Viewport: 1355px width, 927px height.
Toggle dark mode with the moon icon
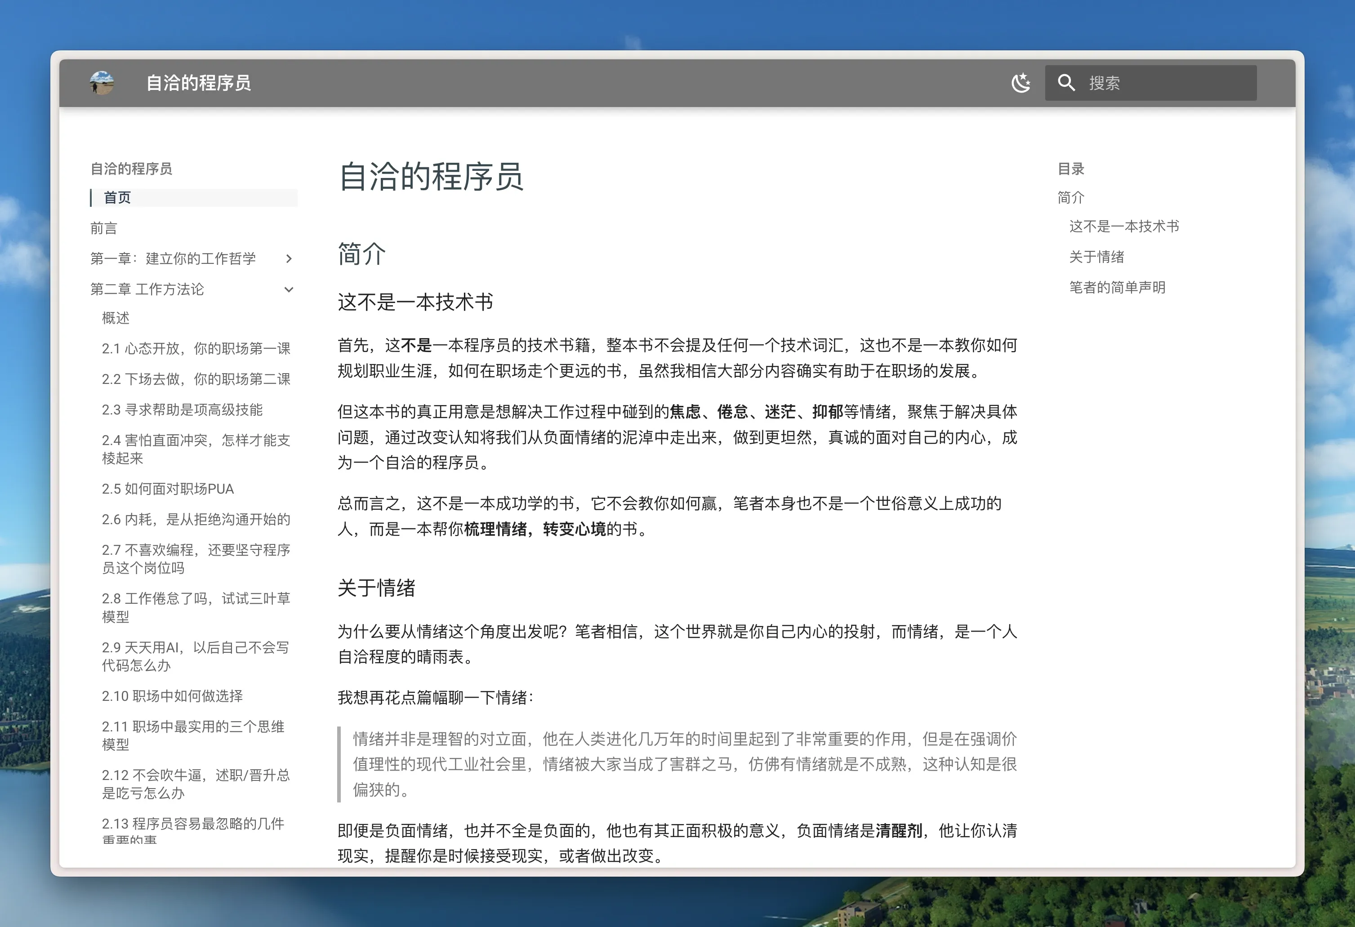click(1021, 83)
